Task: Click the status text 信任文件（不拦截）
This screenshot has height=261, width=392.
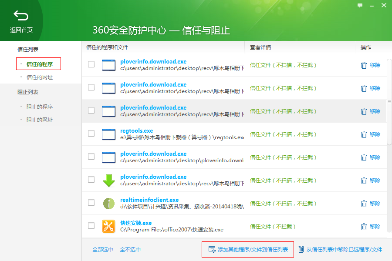Action: [x=273, y=227]
